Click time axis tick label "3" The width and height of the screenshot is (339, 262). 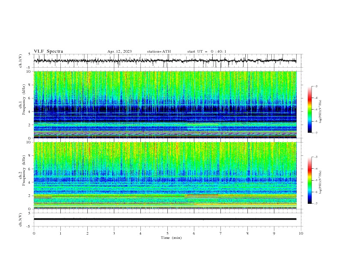tap(114, 233)
